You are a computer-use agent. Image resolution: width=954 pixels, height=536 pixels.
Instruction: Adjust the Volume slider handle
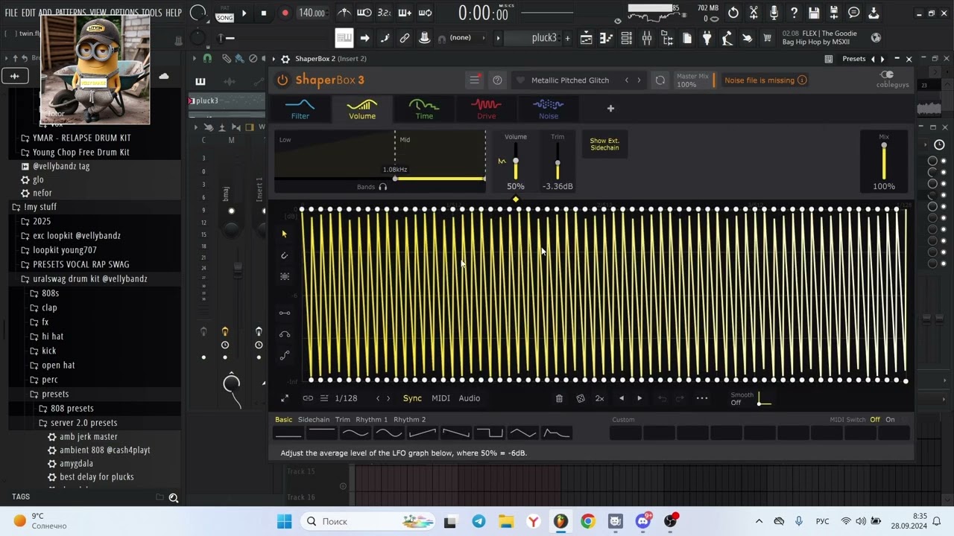point(515,162)
